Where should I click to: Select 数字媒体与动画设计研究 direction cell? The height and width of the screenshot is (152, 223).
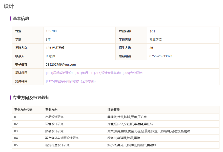coord(62,138)
